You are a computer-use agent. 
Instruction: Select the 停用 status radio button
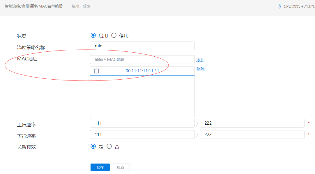(x=114, y=35)
